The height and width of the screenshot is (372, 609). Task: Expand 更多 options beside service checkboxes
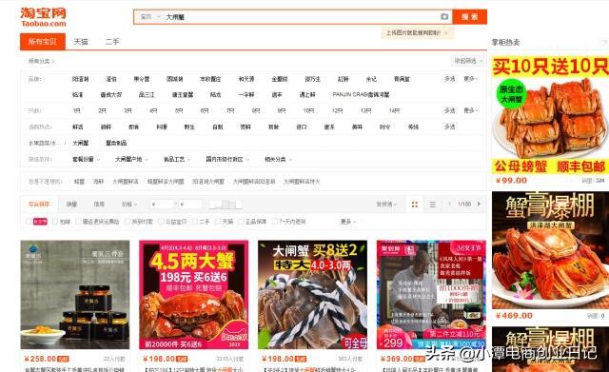[348, 222]
